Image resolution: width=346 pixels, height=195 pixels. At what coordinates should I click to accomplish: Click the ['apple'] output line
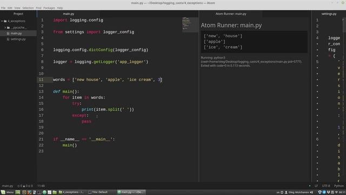215,42
